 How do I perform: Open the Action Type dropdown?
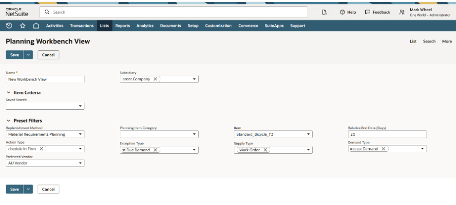click(x=80, y=149)
